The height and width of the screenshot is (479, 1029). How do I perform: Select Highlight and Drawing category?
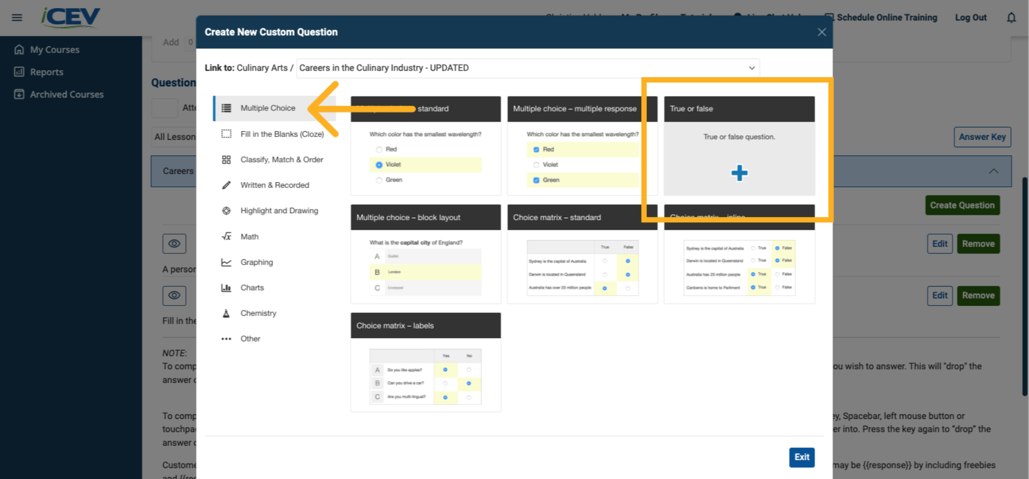[x=275, y=211]
